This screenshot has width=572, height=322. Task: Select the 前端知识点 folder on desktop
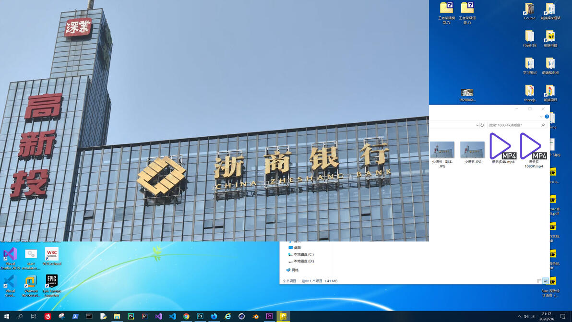click(550, 66)
